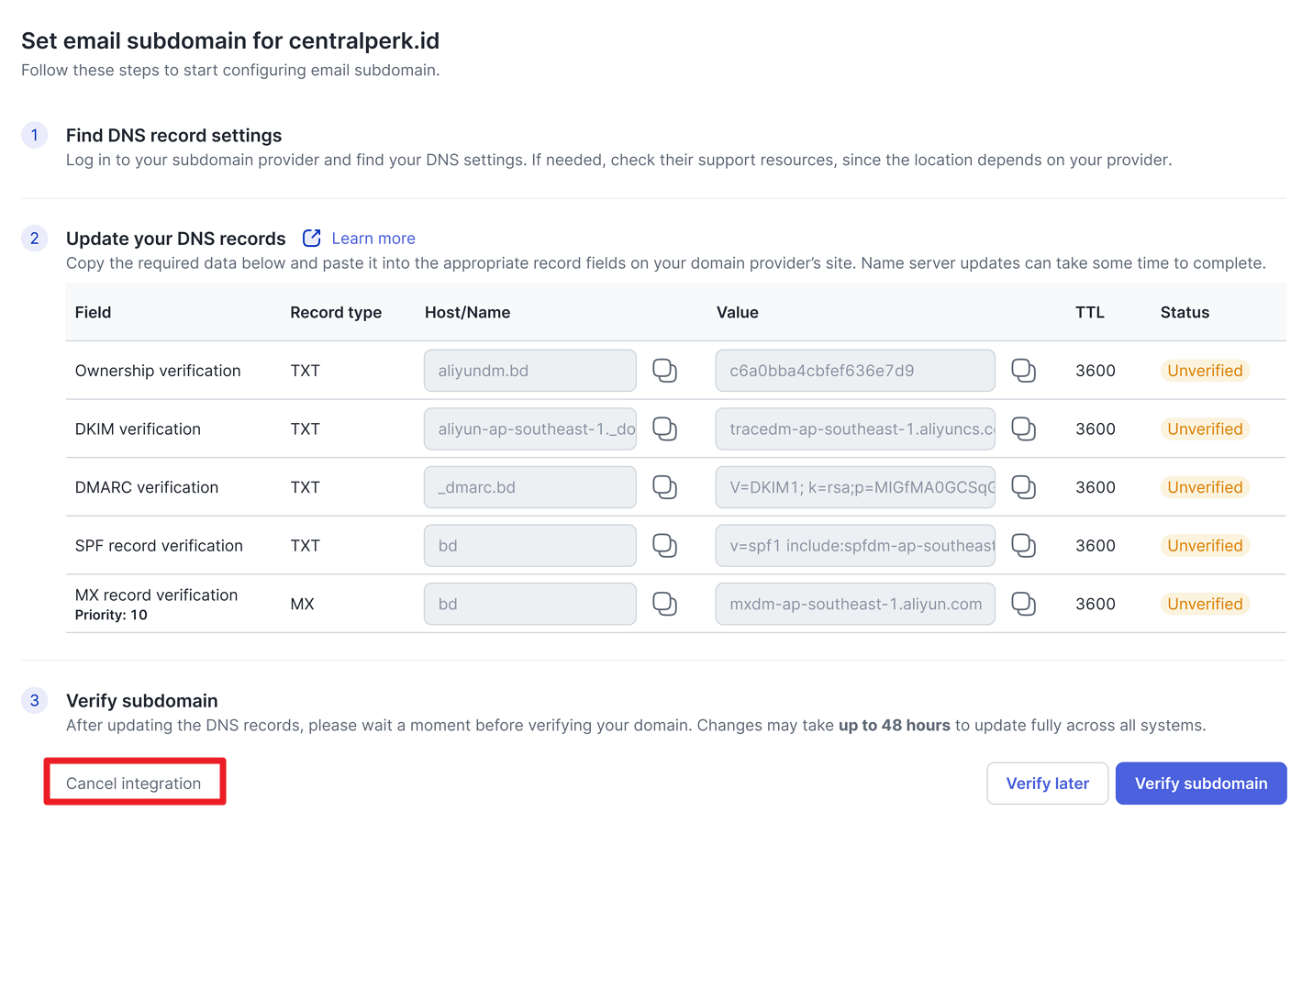Image resolution: width=1313 pixels, height=1001 pixels.
Task: Copy the SPF record host name
Action: click(x=664, y=546)
